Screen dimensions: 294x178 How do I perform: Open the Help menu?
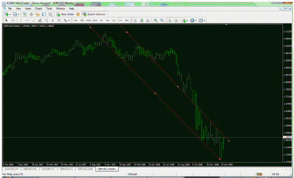[72, 8]
